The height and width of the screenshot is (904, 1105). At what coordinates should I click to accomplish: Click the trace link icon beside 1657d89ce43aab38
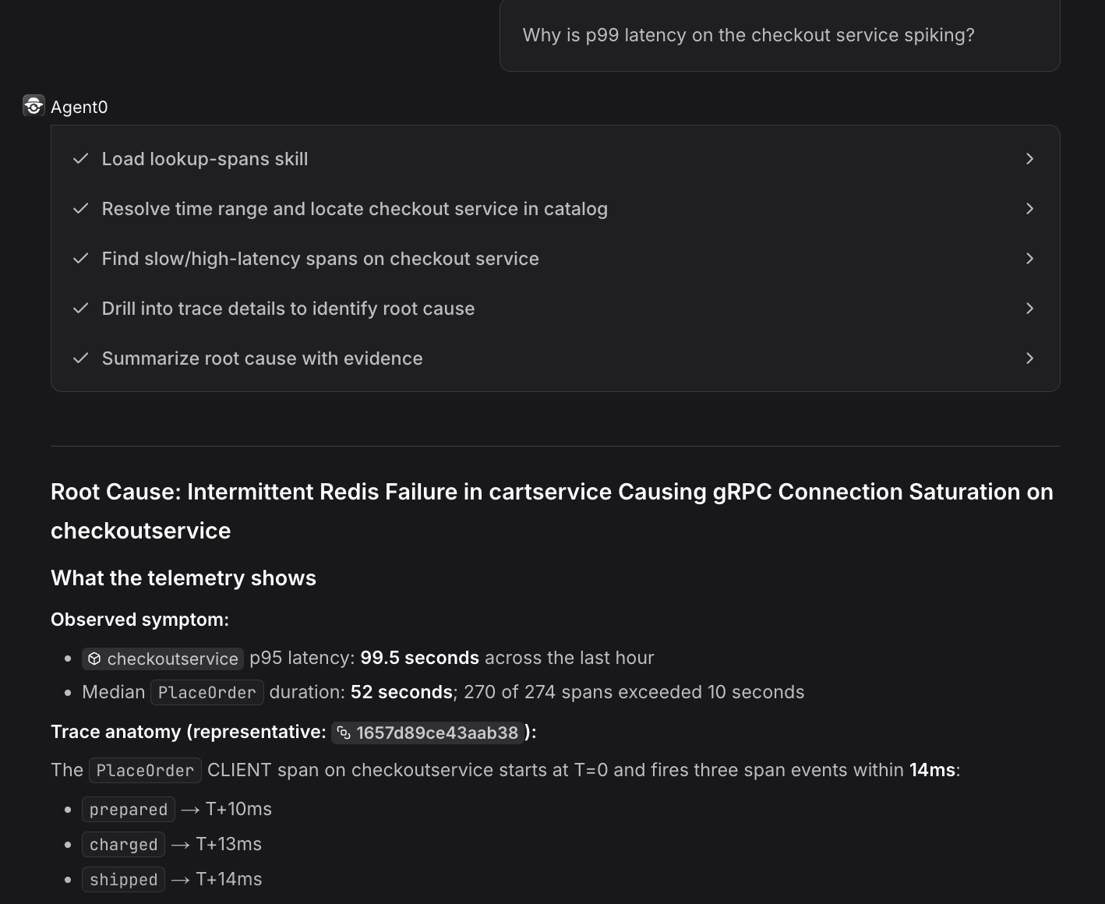344,733
